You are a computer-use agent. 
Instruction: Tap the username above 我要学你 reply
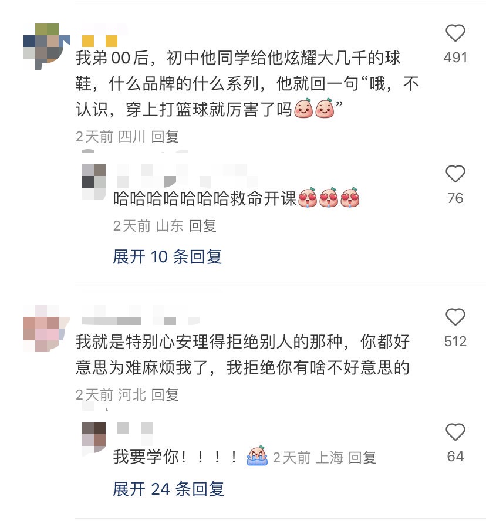pyautogui.click(x=135, y=428)
